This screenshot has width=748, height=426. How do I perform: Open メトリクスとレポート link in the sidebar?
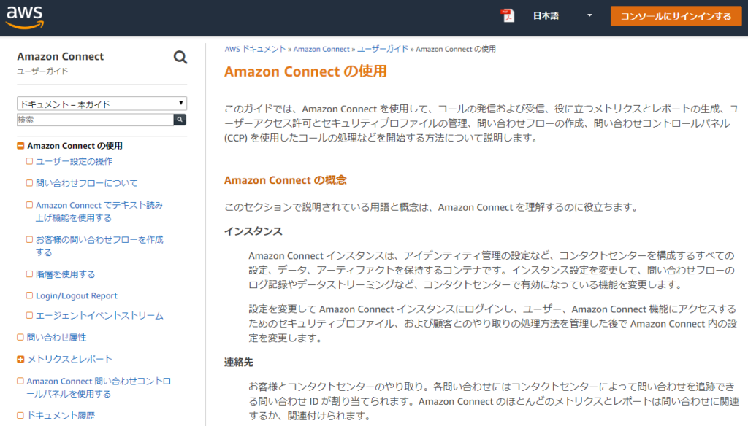point(69,360)
